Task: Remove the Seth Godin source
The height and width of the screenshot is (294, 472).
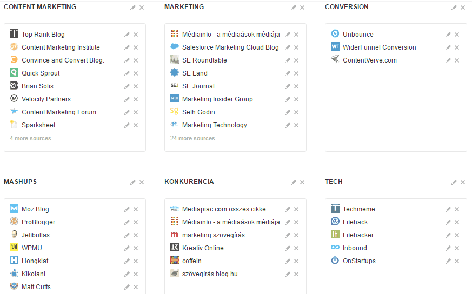Action: point(296,112)
